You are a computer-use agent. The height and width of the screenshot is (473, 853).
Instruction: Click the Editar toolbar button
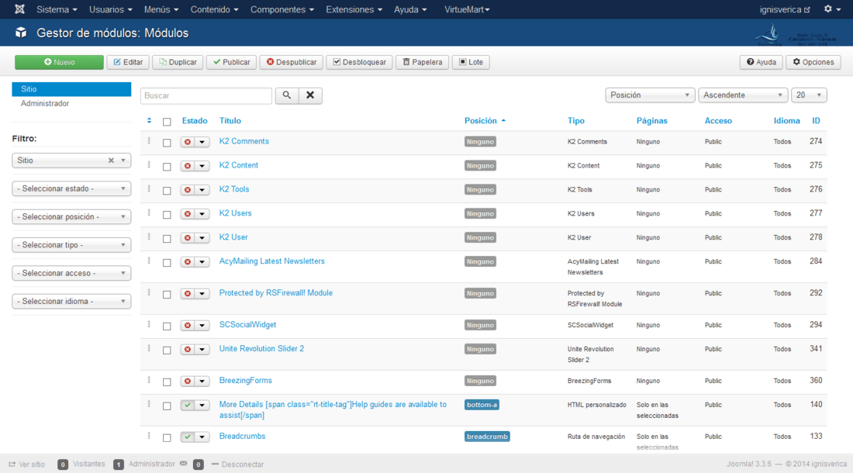click(128, 62)
